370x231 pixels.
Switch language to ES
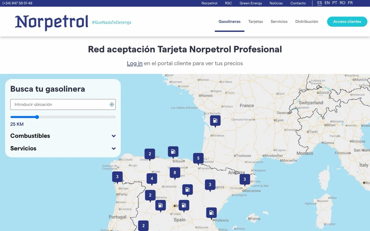pyautogui.click(x=320, y=3)
